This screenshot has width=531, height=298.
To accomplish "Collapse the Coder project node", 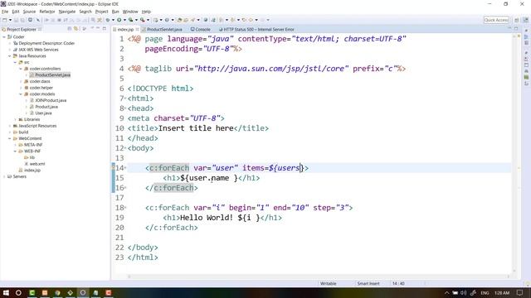I will tap(4, 36).
